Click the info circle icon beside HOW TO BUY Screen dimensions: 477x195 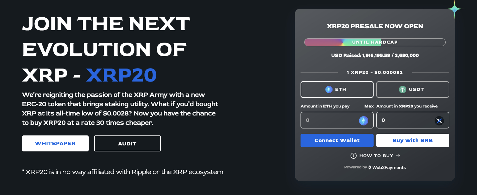click(x=354, y=156)
